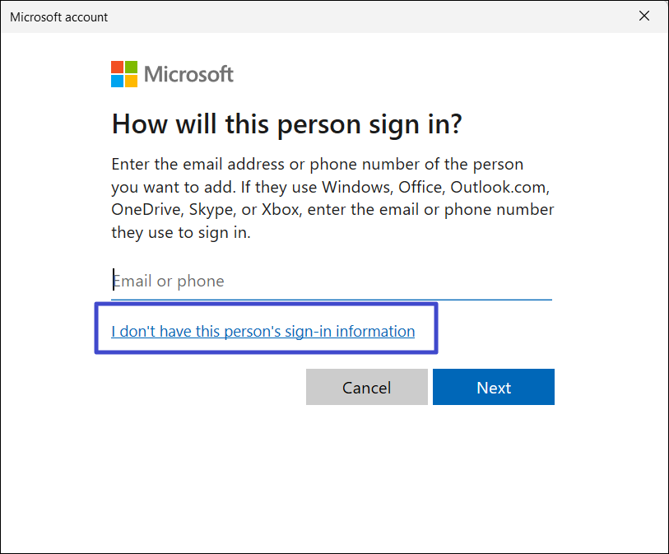Close the Microsoft account dialog
Screen dimensions: 669x554
tap(644, 16)
